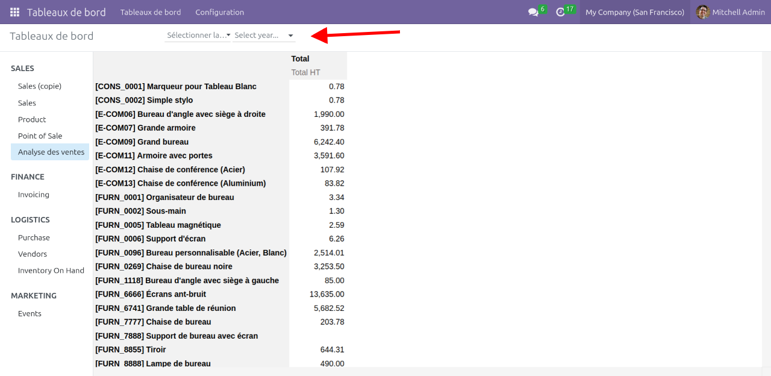Viewport: 771px width, 376px height.
Task: Expand the Select year dropdown
Action: [x=264, y=36]
